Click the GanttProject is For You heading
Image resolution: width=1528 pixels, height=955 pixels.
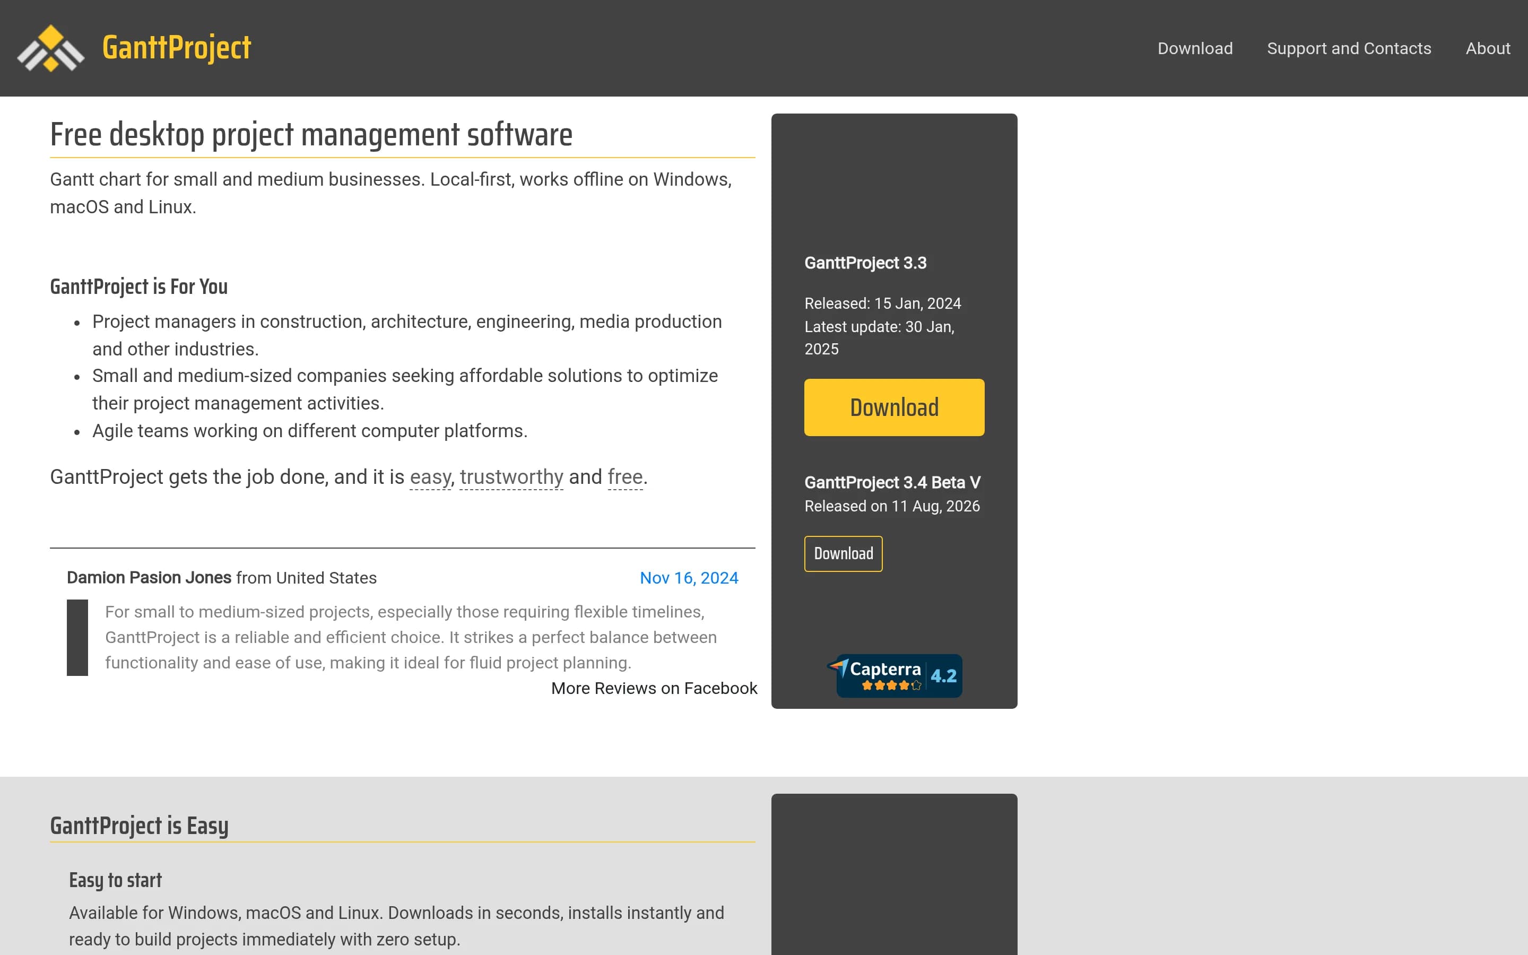click(x=139, y=286)
